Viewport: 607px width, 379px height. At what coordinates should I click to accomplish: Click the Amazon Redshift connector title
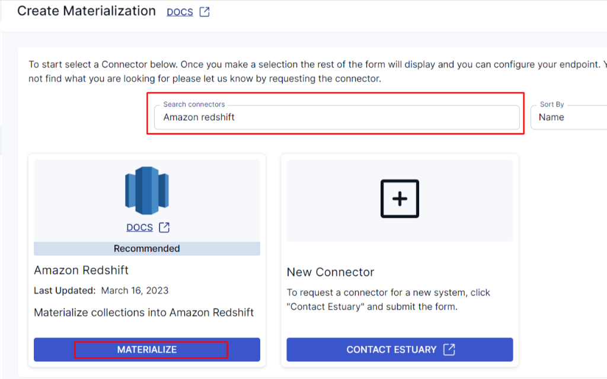(x=81, y=270)
